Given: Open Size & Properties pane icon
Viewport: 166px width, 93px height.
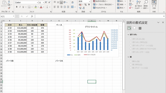Looking at the screenshot, I should pos(140,28).
